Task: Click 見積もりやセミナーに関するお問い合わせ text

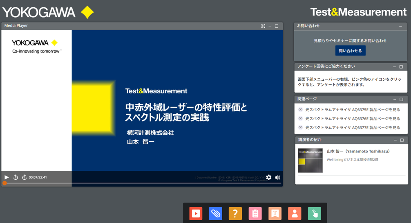Action: (x=350, y=40)
